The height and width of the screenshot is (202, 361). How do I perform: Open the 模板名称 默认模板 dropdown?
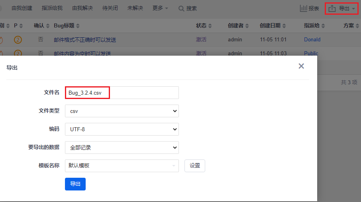pyautogui.click(x=122, y=166)
